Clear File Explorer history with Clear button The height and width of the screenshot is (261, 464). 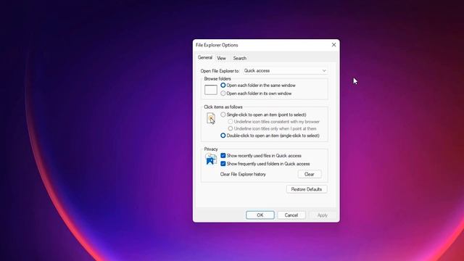(x=310, y=174)
